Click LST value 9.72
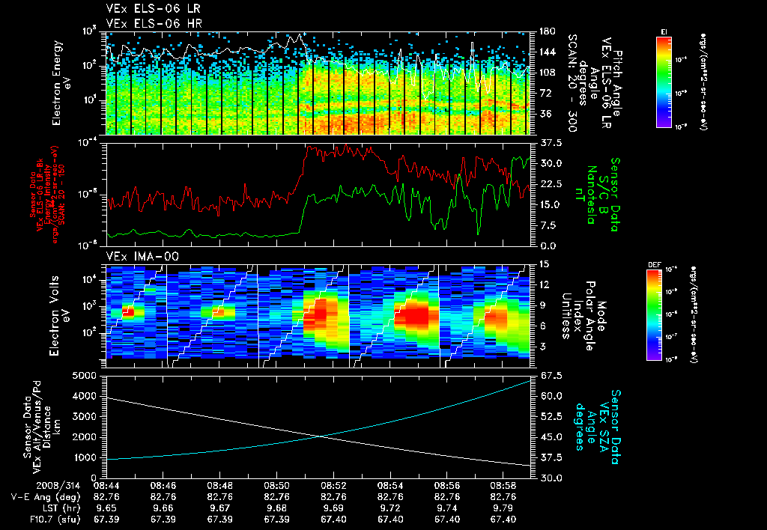 click(389, 508)
